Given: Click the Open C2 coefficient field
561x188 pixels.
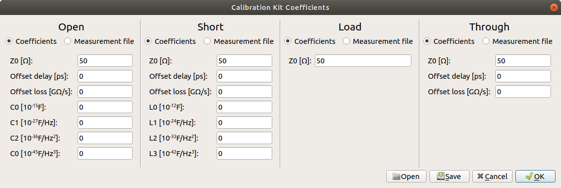Looking at the screenshot, I should click(105, 138).
